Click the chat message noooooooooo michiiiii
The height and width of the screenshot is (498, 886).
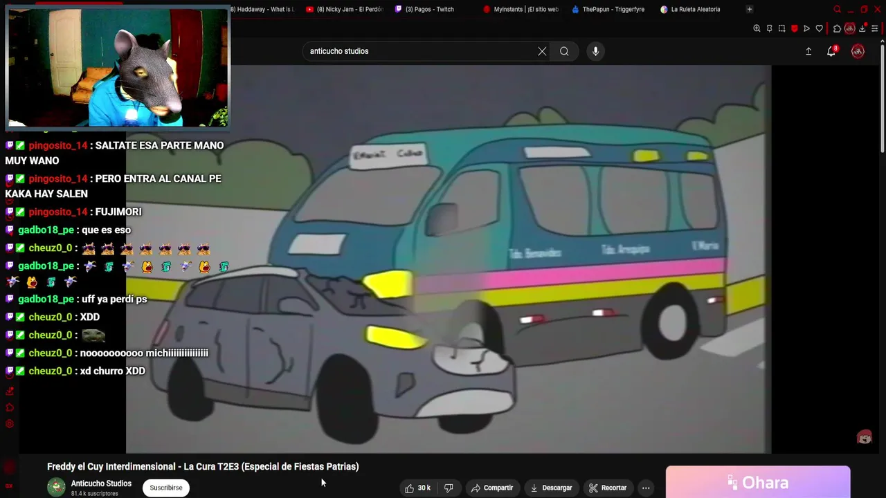(144, 353)
